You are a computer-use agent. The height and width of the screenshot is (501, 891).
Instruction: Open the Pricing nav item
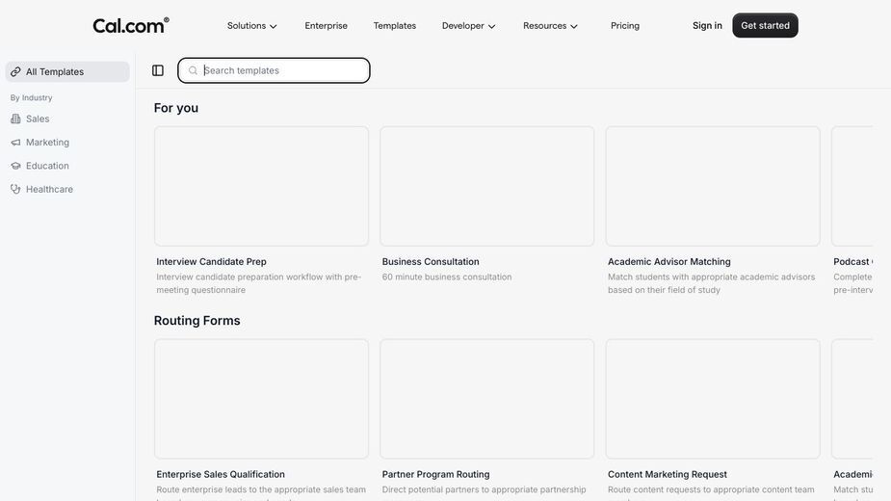click(x=625, y=26)
